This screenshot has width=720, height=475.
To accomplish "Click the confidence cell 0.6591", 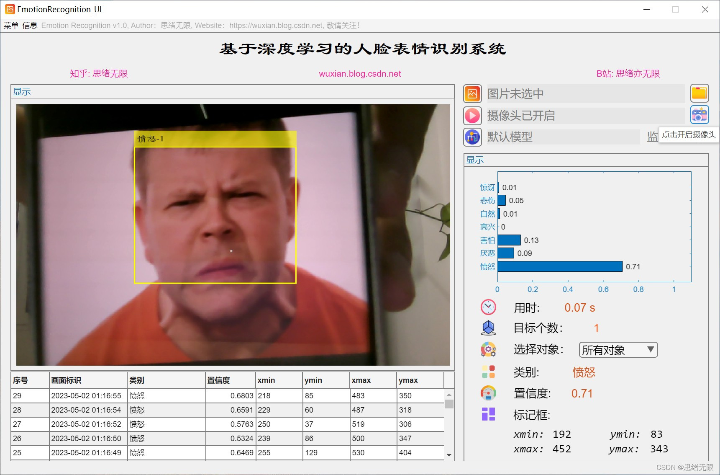I will [x=231, y=410].
